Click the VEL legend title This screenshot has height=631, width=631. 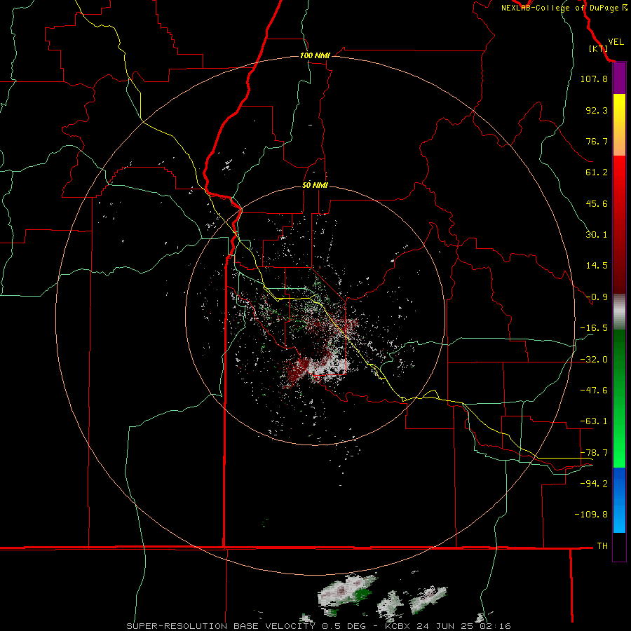click(x=616, y=42)
